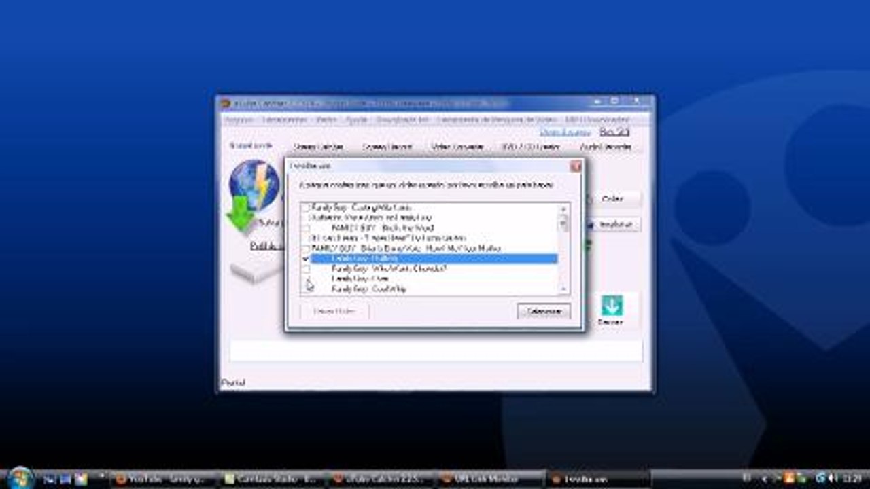Switch to the YouTube browser taskbar item
Image resolution: width=870 pixels, height=489 pixels.
[x=163, y=479]
